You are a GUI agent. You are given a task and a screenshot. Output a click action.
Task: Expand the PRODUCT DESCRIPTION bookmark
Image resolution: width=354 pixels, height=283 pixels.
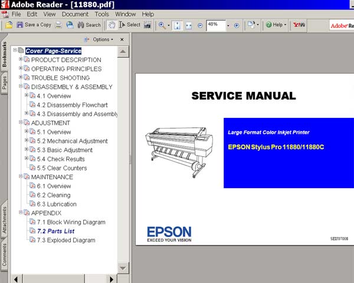pyautogui.click(x=21, y=59)
